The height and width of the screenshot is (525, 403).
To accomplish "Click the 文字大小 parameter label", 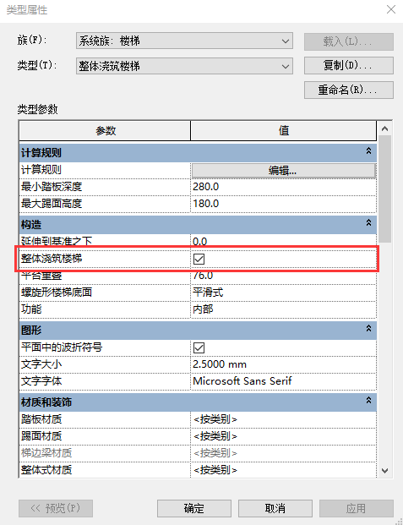I will (41, 364).
